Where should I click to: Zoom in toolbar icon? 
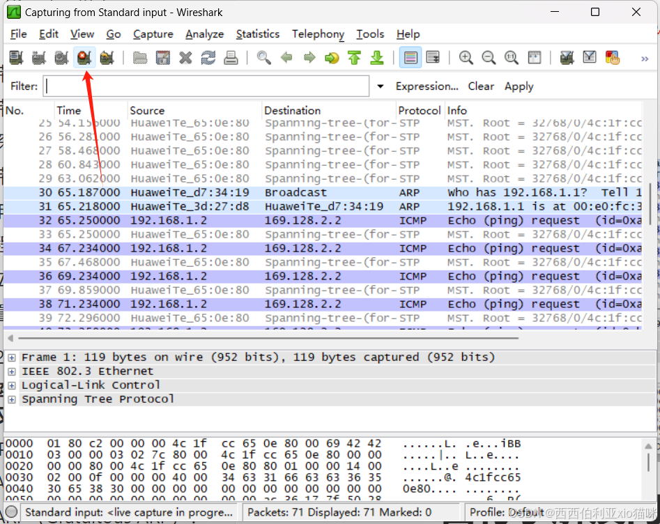click(x=466, y=57)
